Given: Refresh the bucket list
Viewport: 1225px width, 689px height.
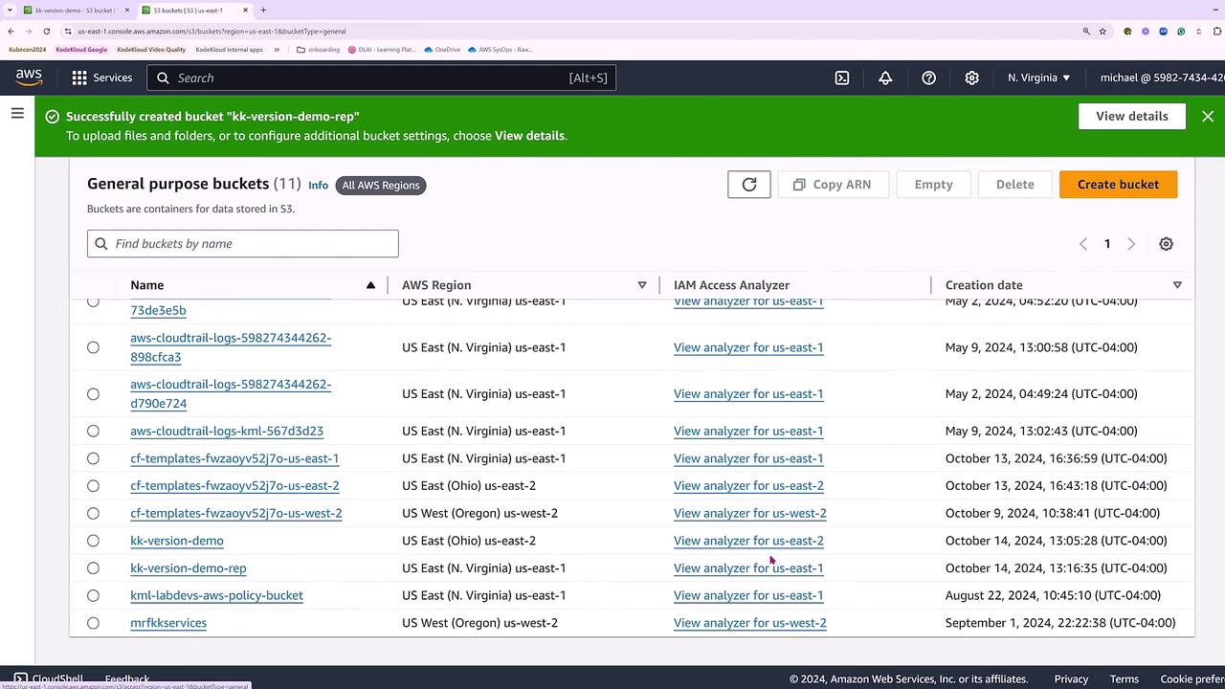Looking at the screenshot, I should click(x=749, y=185).
